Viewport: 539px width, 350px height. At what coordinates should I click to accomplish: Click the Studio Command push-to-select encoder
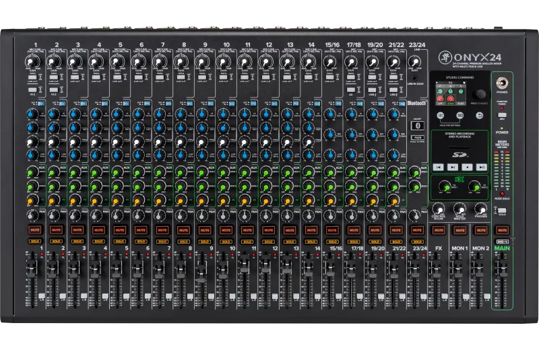[480, 94]
